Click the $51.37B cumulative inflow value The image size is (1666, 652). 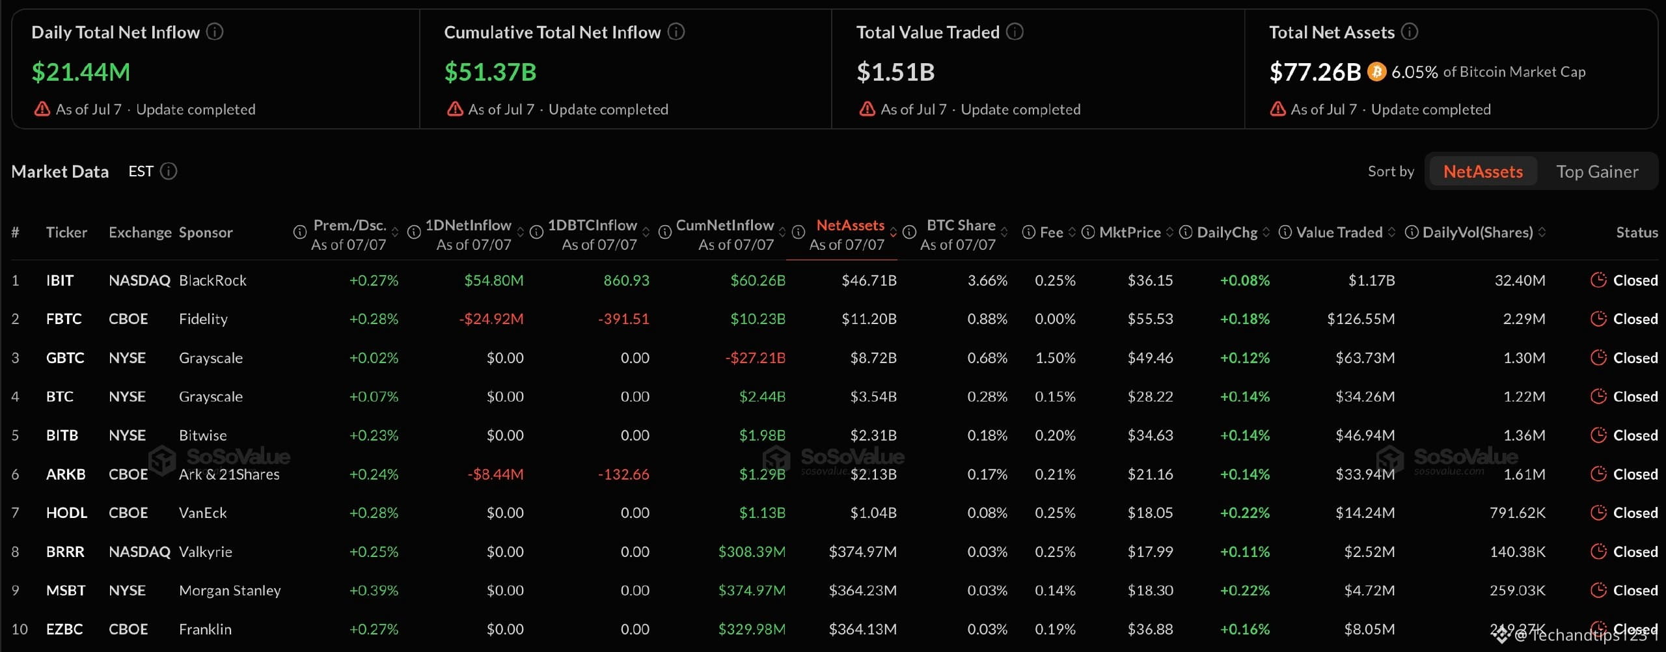click(490, 72)
